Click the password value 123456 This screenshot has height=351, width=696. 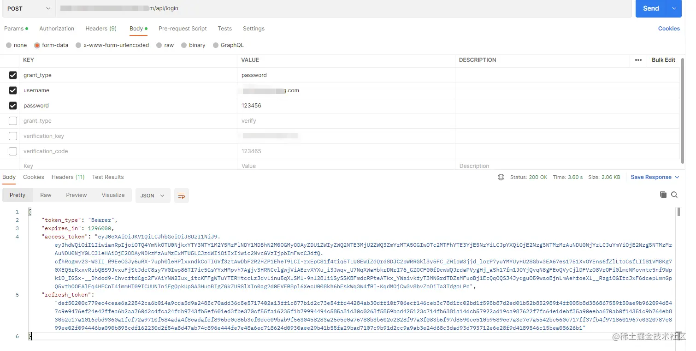(251, 106)
